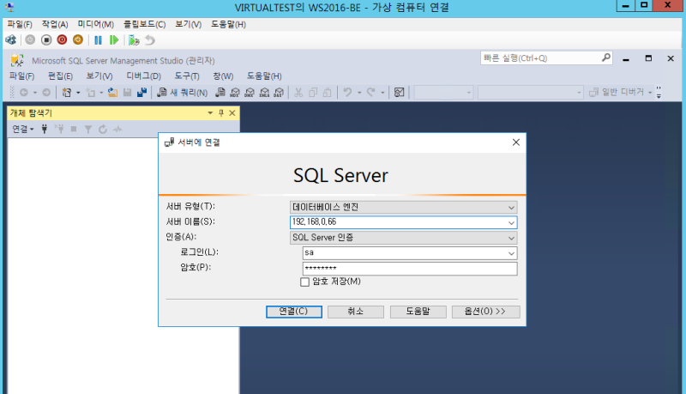Click the SSMS Save icon
686x394 pixels.
pos(127,93)
